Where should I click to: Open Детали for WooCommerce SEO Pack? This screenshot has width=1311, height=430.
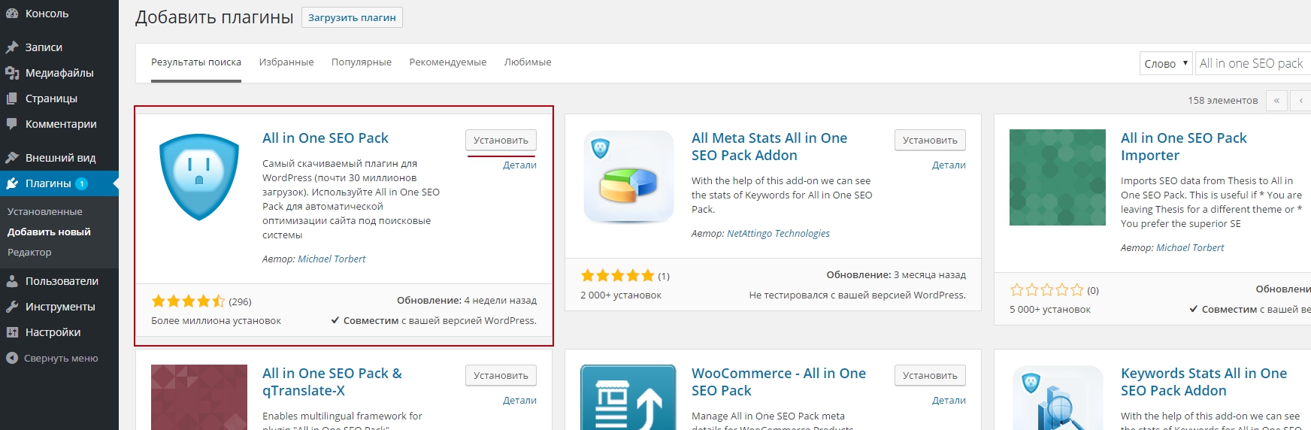[x=949, y=401]
